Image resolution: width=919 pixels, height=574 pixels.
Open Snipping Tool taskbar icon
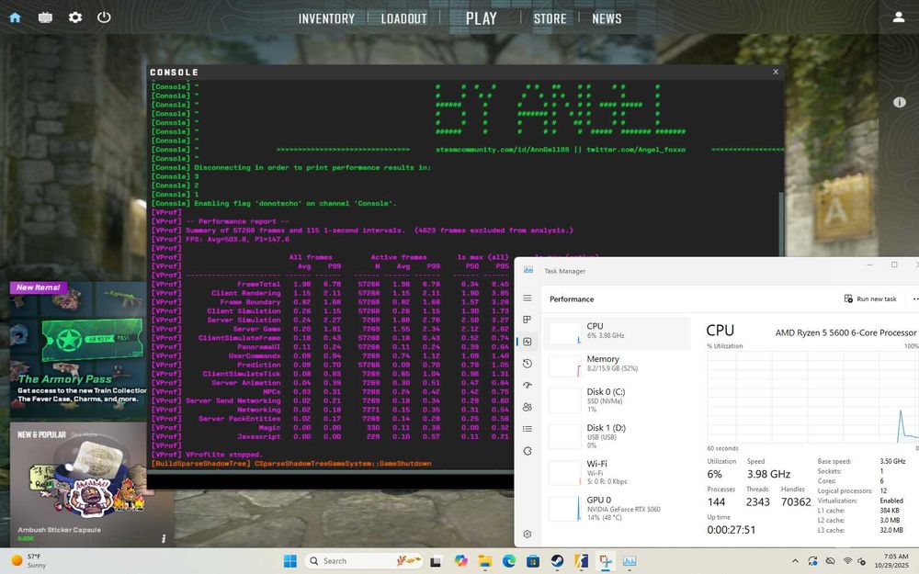pyautogui.click(x=606, y=561)
